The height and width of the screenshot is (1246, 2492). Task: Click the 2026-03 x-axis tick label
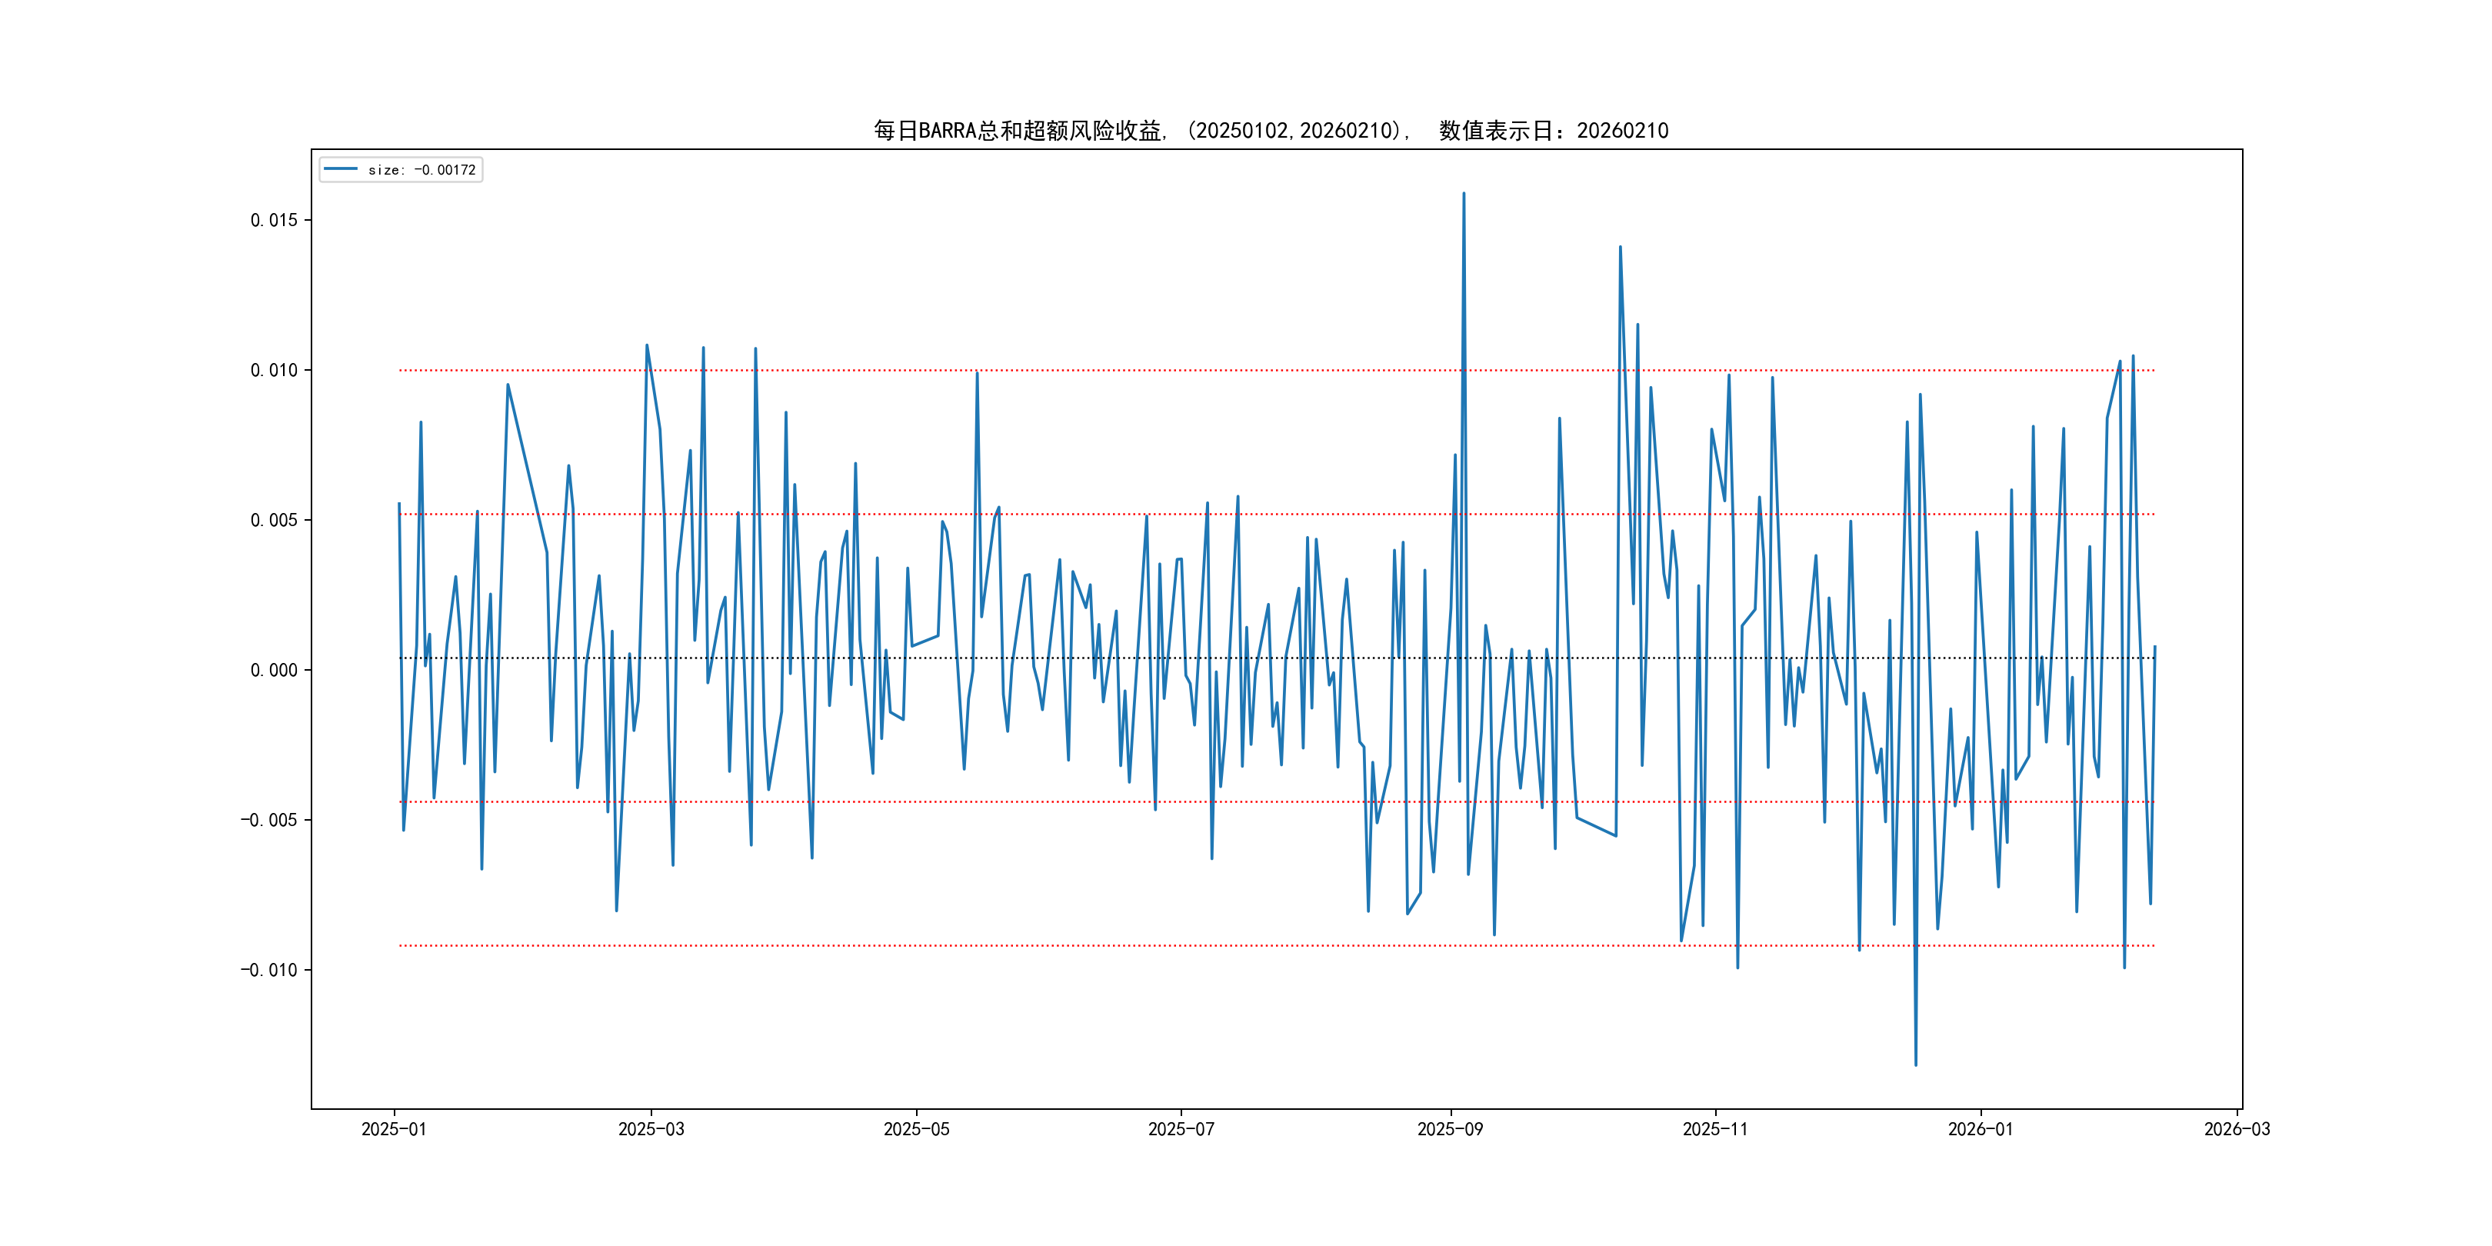(x=2236, y=1129)
